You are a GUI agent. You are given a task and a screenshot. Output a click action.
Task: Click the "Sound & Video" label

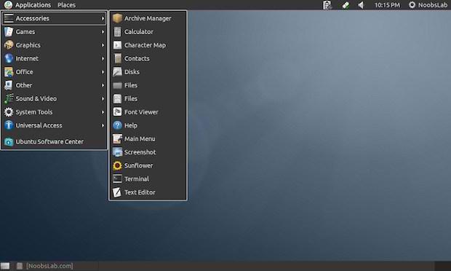click(36, 99)
